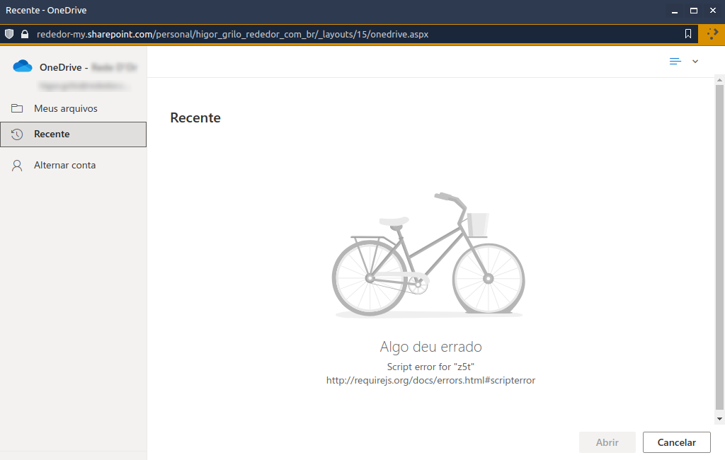Click the Cancelar button
This screenshot has width=725, height=460.
[x=676, y=442]
